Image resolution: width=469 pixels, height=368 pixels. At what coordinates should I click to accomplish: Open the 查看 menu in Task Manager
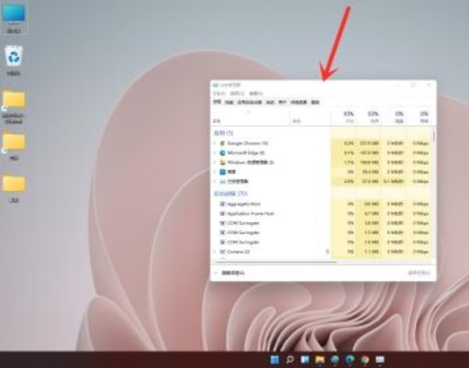click(x=256, y=93)
